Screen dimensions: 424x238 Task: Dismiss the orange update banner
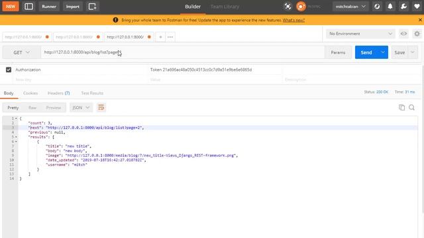click(x=420, y=20)
